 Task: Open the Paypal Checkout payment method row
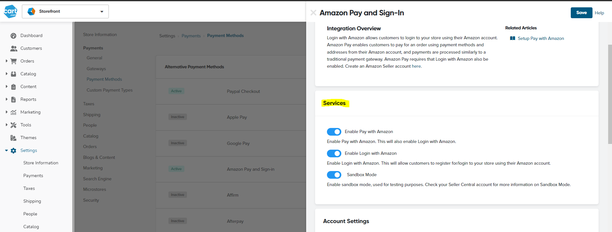pos(231,91)
